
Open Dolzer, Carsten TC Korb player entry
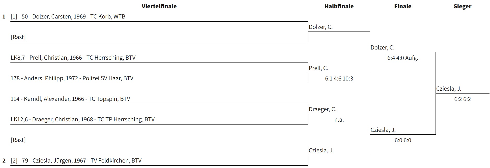[x=68, y=16]
